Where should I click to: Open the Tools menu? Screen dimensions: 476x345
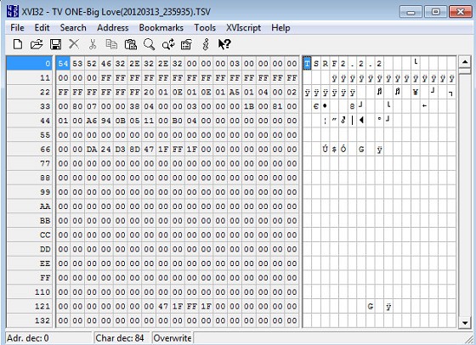(x=205, y=27)
